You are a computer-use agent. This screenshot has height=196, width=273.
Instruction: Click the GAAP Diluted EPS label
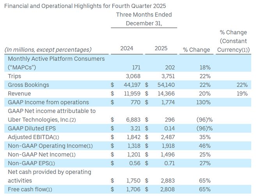tap(32, 128)
